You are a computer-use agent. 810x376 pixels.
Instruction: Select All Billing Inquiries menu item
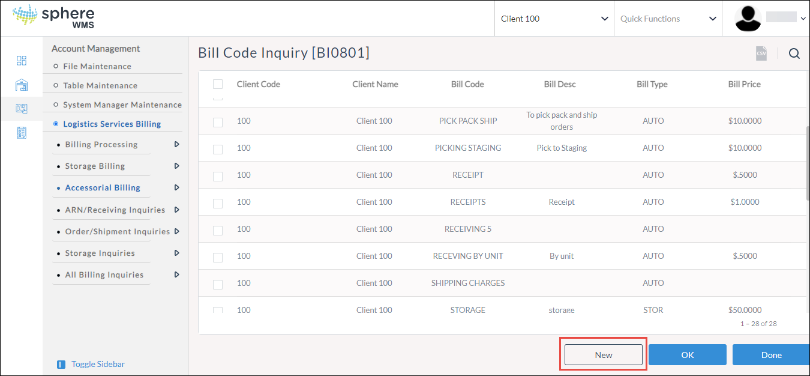104,274
